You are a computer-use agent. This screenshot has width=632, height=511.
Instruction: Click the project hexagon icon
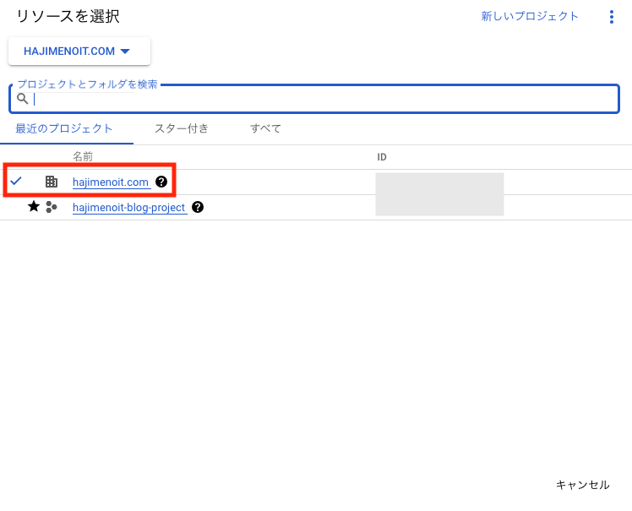[x=52, y=207]
